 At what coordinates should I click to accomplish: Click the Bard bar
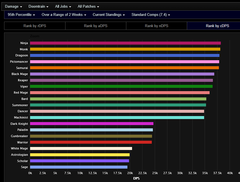118,99
